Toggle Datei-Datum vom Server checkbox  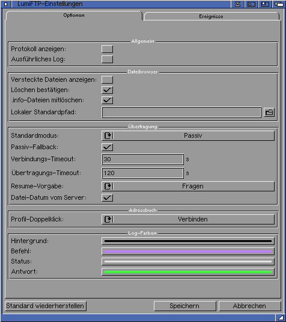click(107, 198)
